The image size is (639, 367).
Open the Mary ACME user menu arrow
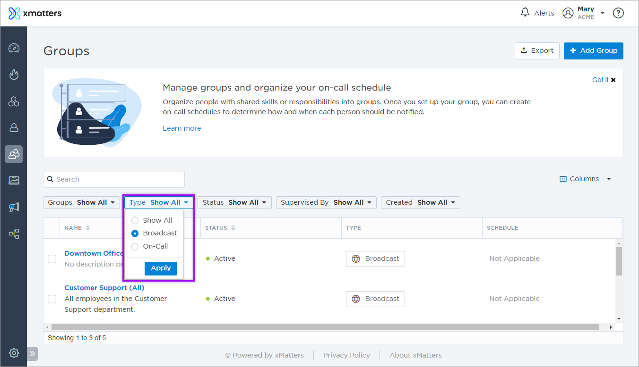click(603, 13)
